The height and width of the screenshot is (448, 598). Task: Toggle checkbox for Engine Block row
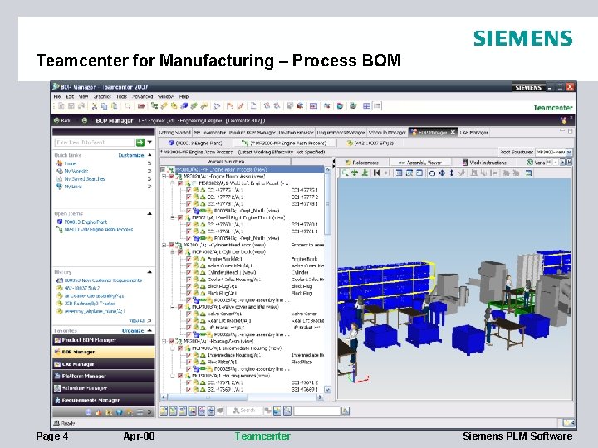click(189, 259)
